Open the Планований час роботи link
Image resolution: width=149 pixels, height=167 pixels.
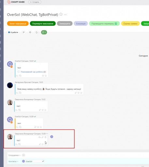pyautogui.click(x=32, y=72)
